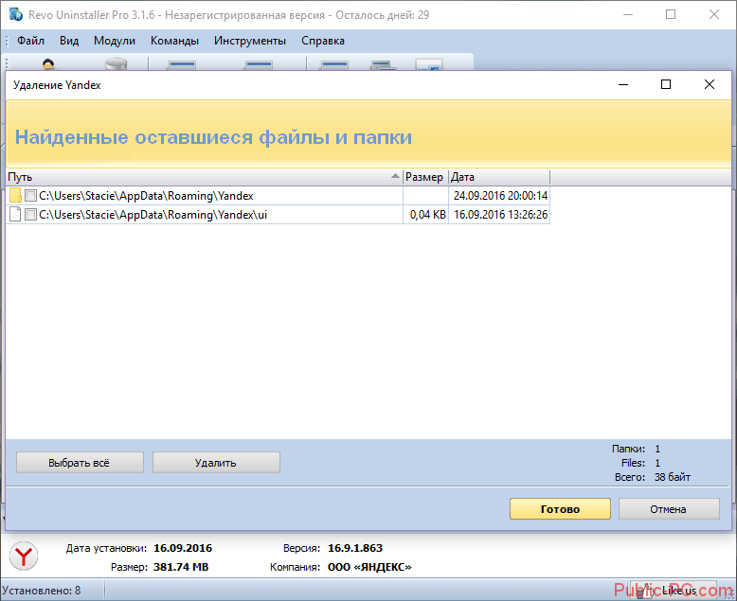
Task: Confirm with the Готово button
Action: 560,509
